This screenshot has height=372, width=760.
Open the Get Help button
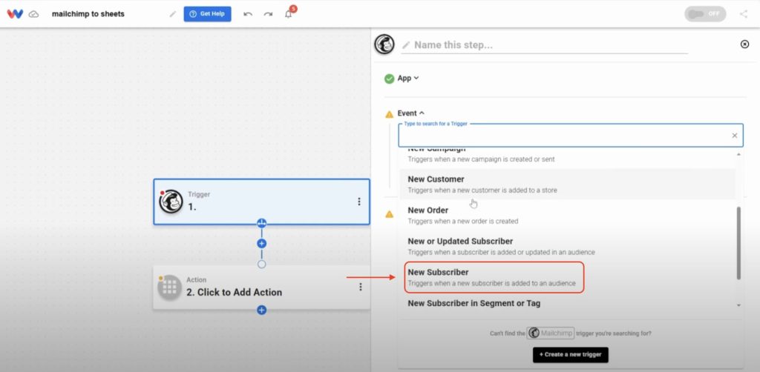[x=208, y=14]
